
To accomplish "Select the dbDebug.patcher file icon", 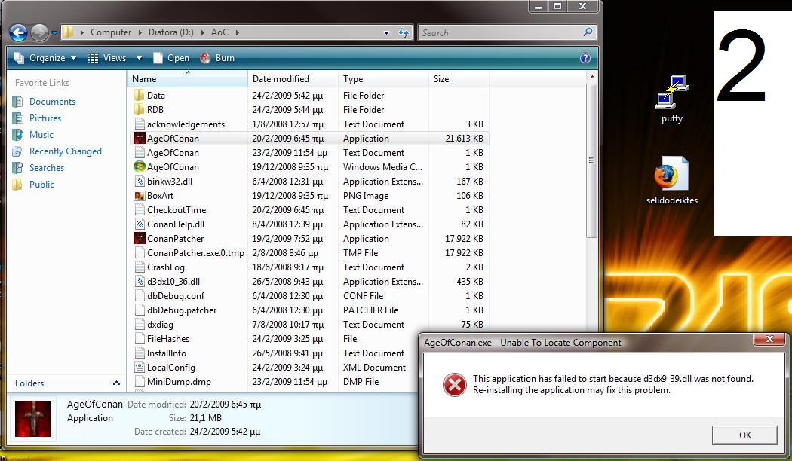I will [x=140, y=310].
